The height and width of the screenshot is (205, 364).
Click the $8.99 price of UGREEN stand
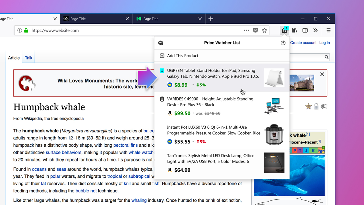coord(181,85)
